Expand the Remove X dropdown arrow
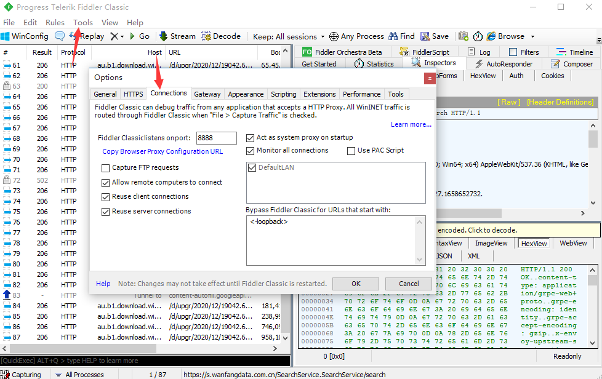This screenshot has height=379, width=602. [122, 36]
